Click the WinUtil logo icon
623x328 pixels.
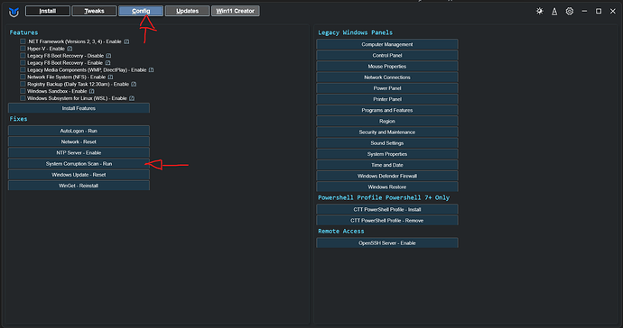(x=14, y=12)
